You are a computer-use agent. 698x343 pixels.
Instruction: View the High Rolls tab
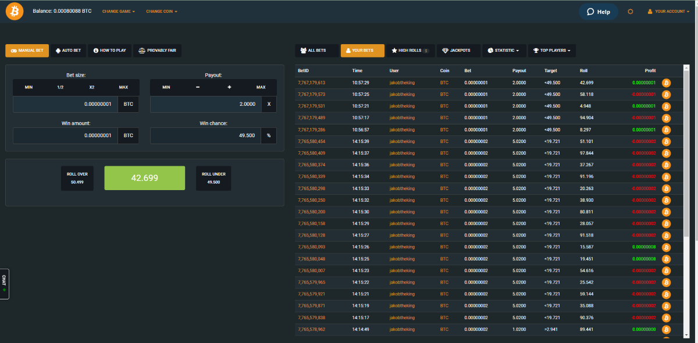pyautogui.click(x=410, y=51)
